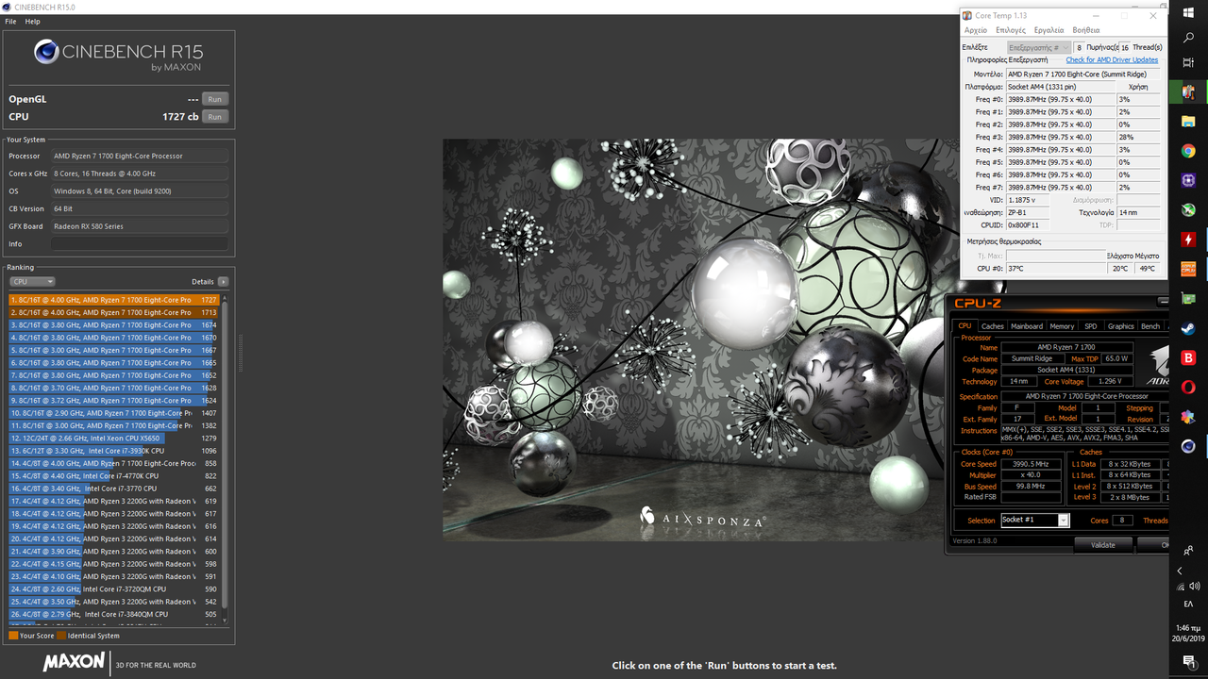Select the Cinebench icon in the taskbar
The image size is (1208, 679).
(1188, 446)
